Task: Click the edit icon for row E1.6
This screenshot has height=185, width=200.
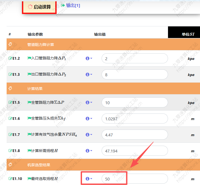Action: (10, 118)
